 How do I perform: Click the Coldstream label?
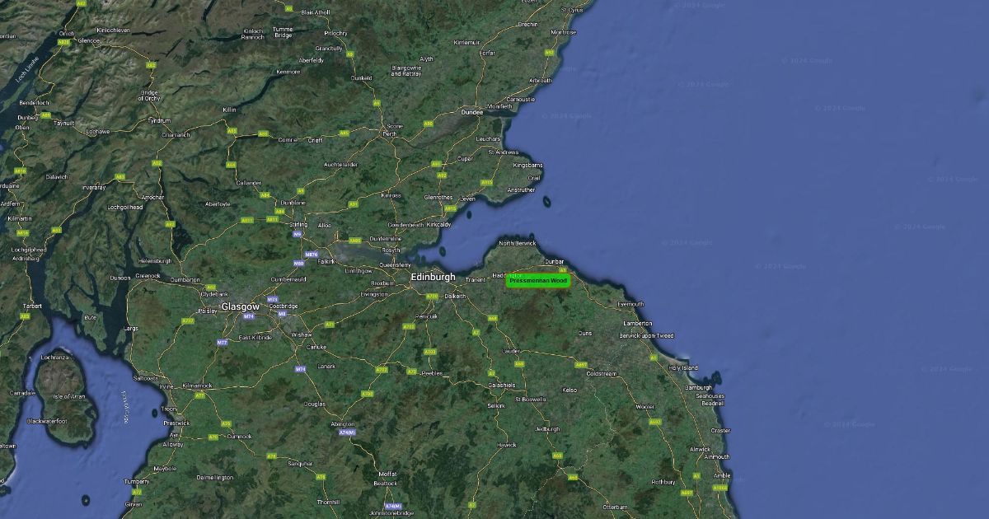(601, 374)
